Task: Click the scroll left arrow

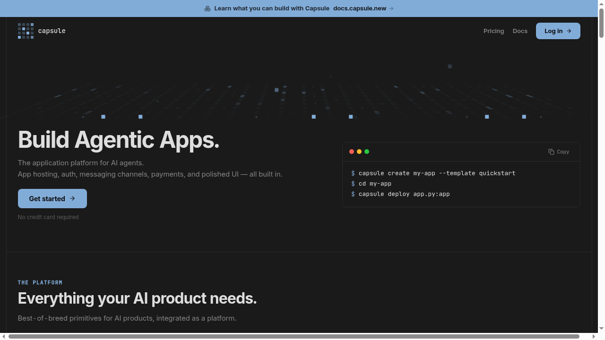Action: pyautogui.click(x=3, y=336)
